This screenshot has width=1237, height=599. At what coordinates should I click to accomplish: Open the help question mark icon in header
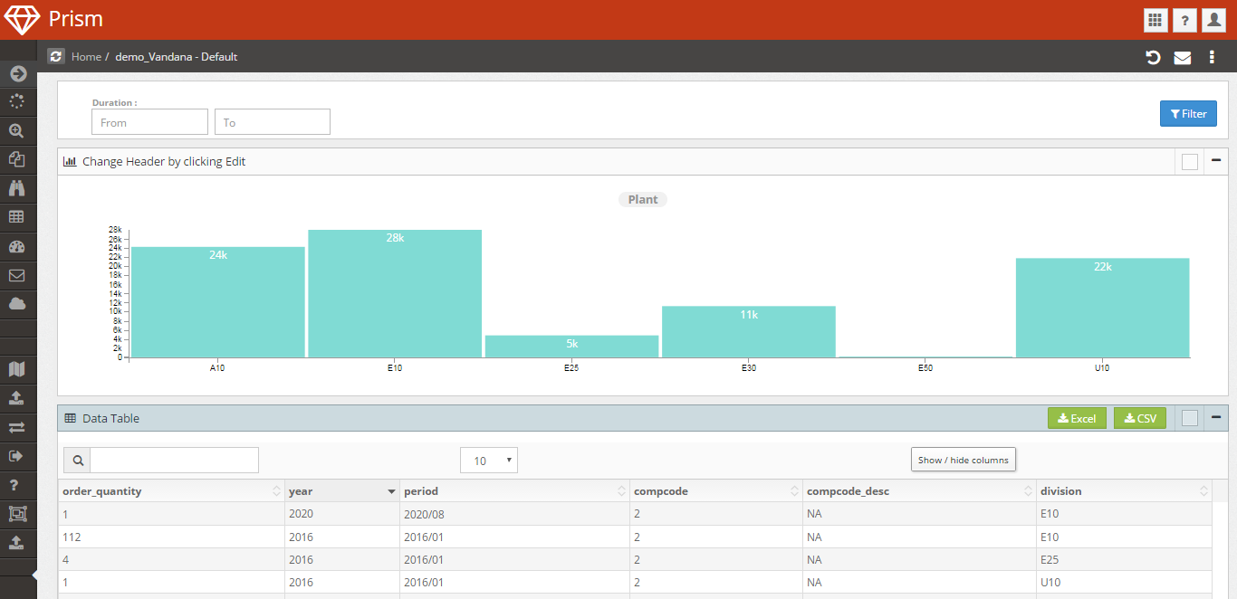[x=1184, y=20]
